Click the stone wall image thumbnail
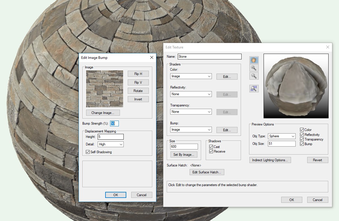Viewport: 339px width, 221px height. (x=104, y=89)
